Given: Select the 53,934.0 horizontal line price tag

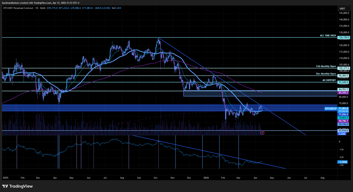Looking at the screenshot, I should click(x=343, y=131).
